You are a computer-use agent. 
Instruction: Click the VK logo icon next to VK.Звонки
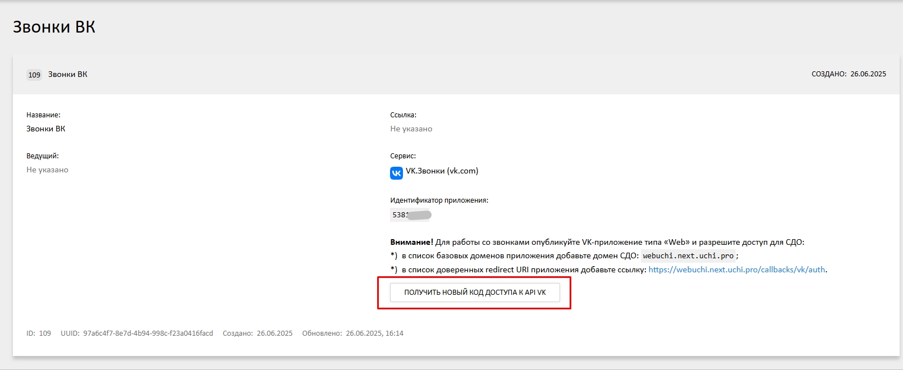396,173
